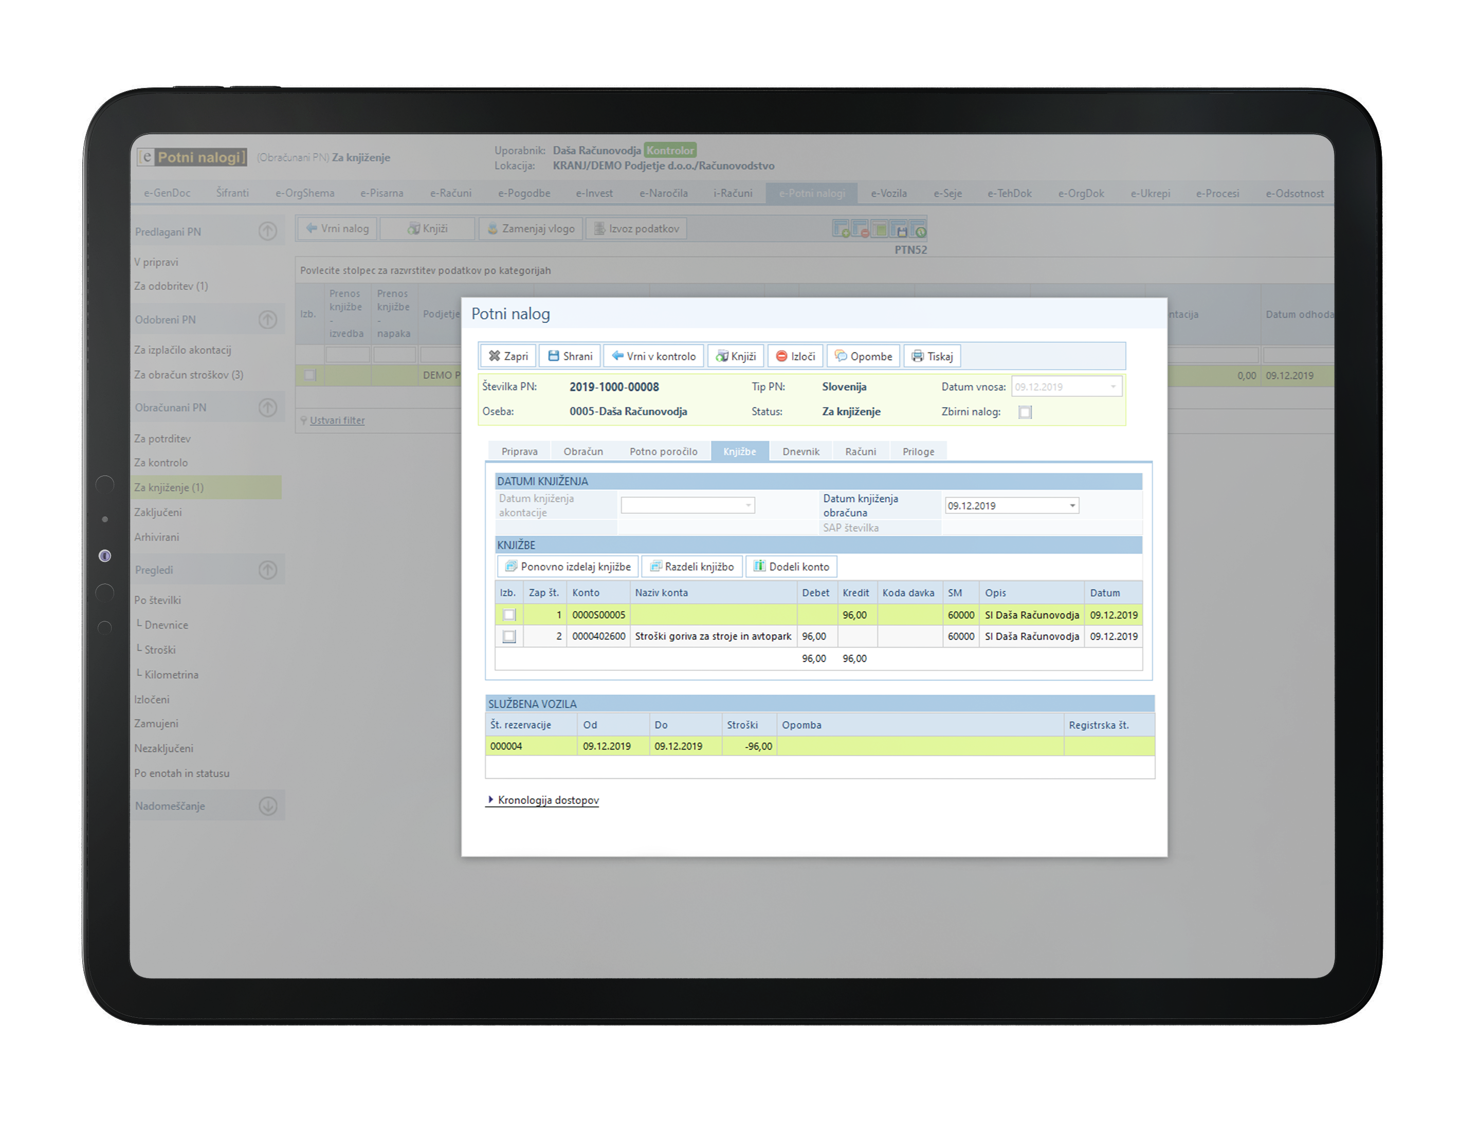
Task: Open the Šifranti menu
Action: click(232, 193)
